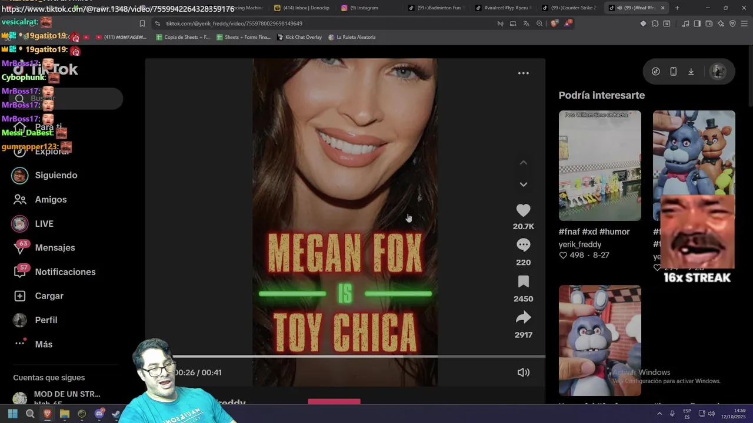Open Brave Shields lion icon
The image size is (753, 423).
pos(554,23)
